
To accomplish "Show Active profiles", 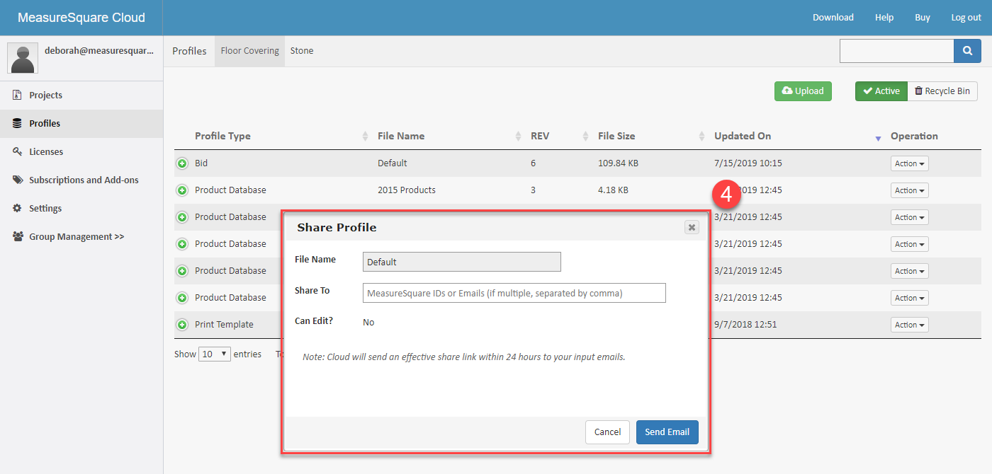I will click(x=881, y=91).
